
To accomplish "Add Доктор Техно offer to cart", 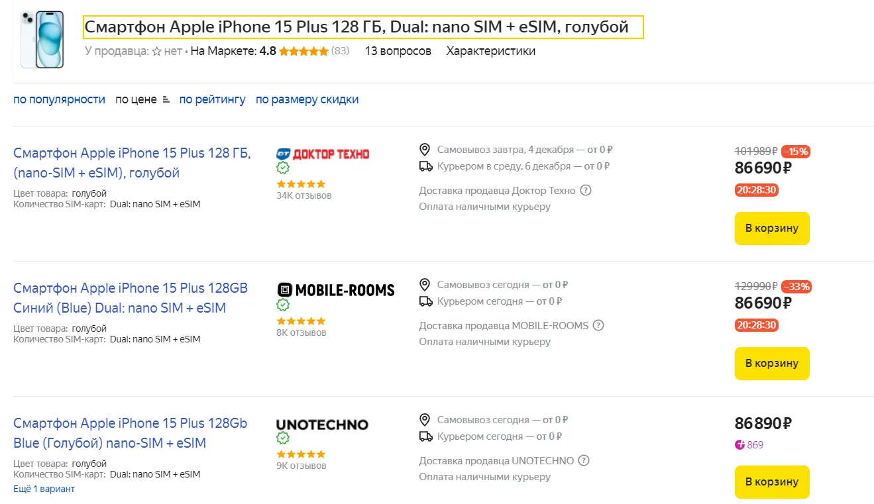I will point(772,228).
